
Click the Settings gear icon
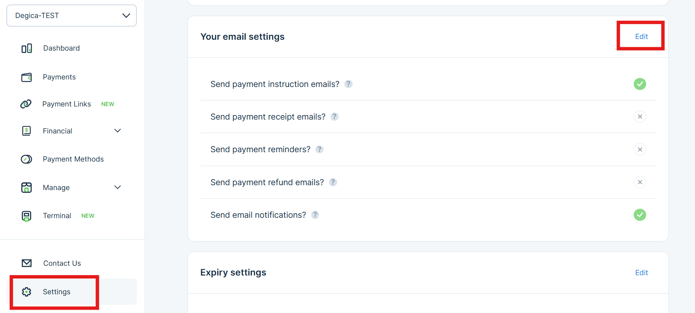pyautogui.click(x=26, y=292)
